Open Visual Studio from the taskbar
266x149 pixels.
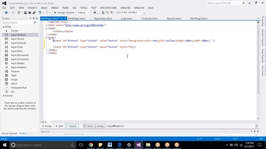[x=138, y=145]
